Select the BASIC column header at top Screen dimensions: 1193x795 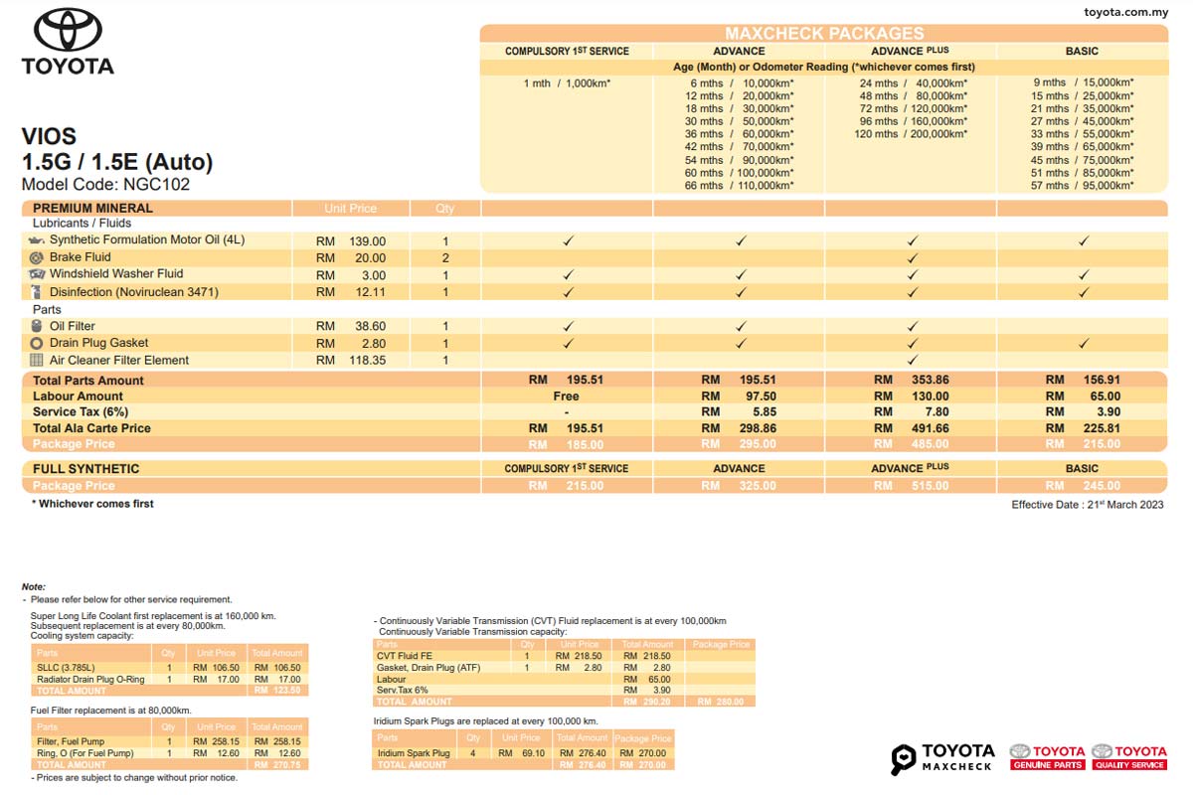(x=1082, y=51)
